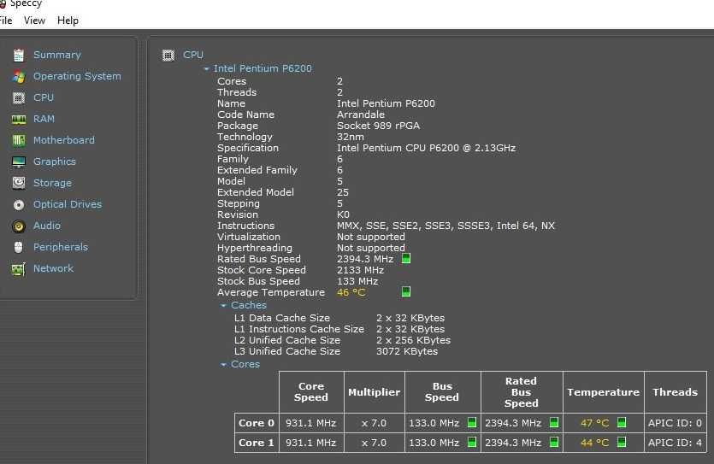Image resolution: width=714 pixels, height=464 pixels.
Task: Click the Virtualization Not supported value
Action: tap(370, 237)
